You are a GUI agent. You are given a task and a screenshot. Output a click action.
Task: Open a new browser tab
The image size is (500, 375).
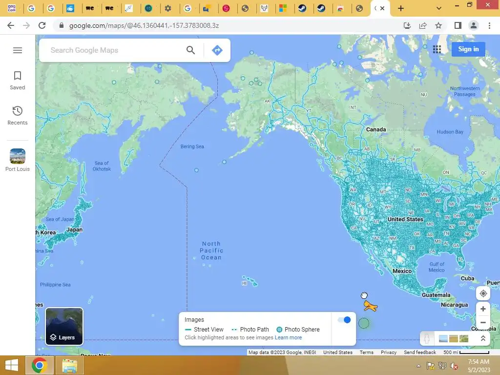coord(401,8)
